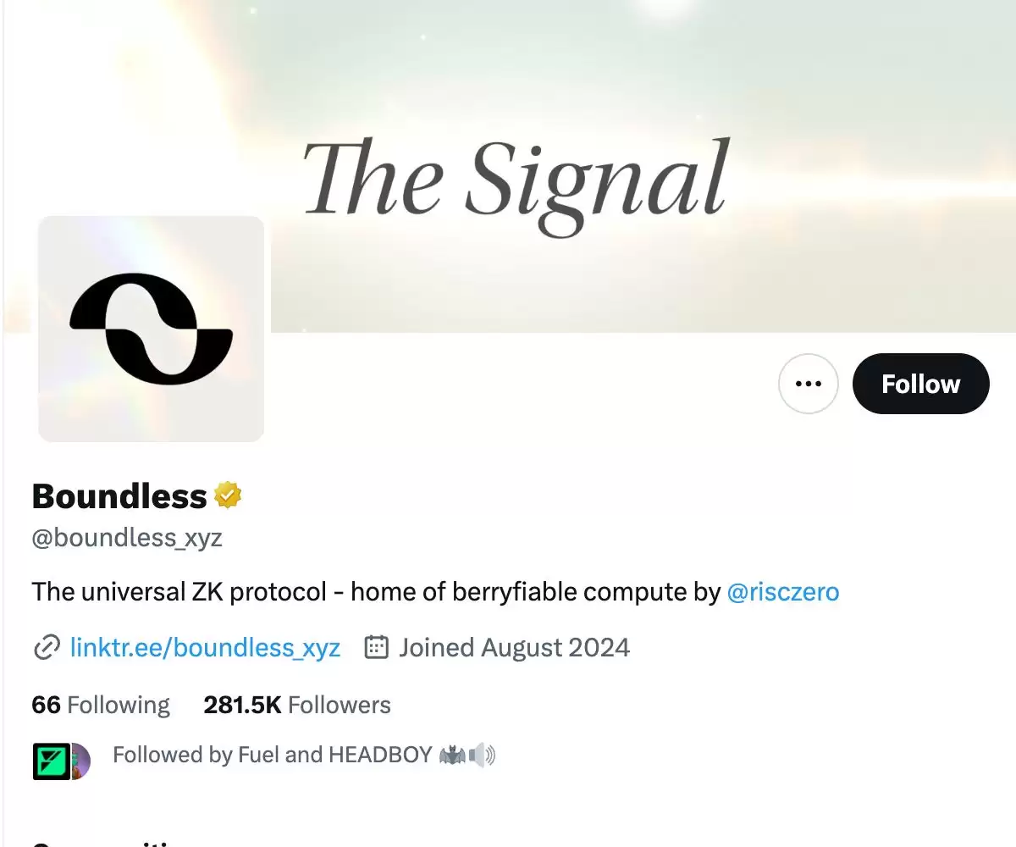Open the linktr.ee/boundless_xyz website link
Viewport: 1016px width, 847px height.
[x=205, y=647]
